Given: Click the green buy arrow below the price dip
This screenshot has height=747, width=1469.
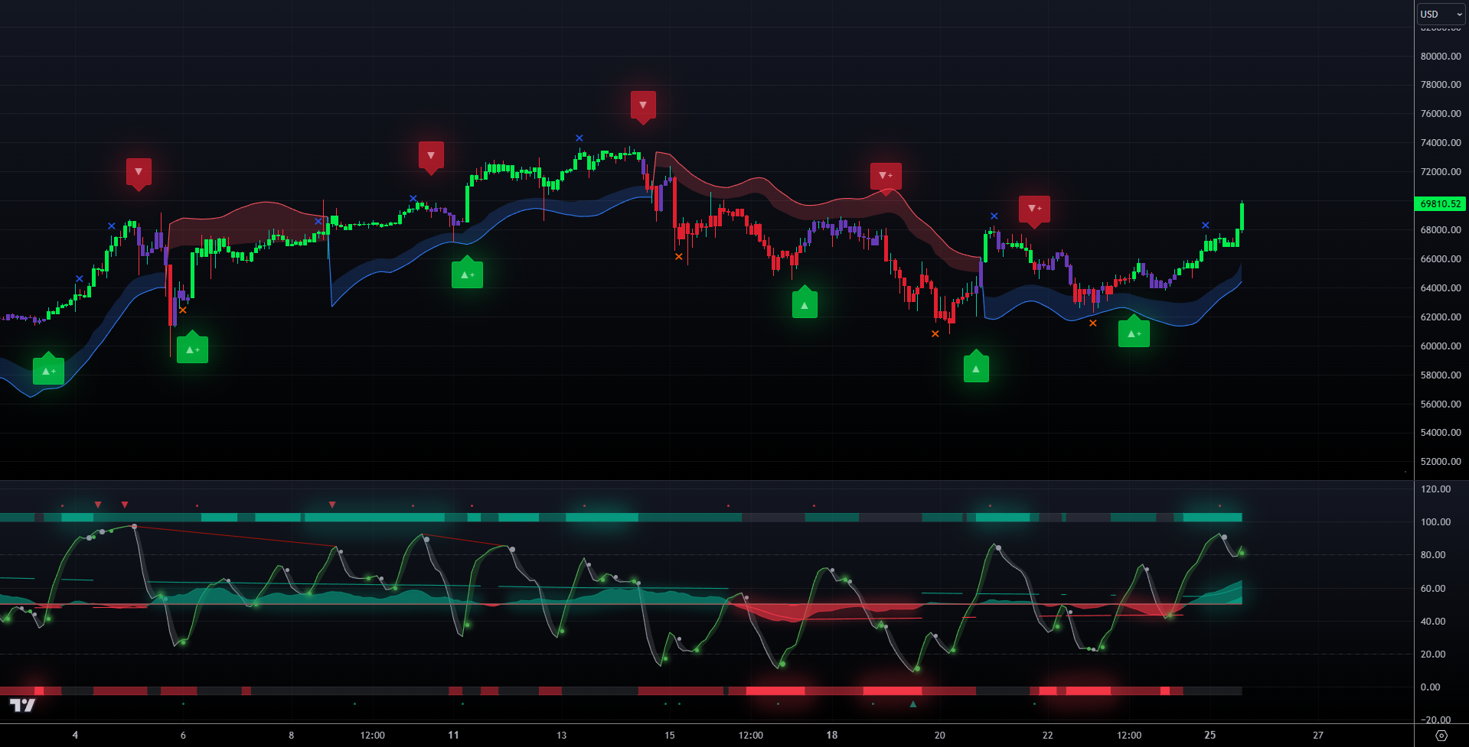Looking at the screenshot, I should pyautogui.click(x=976, y=367).
